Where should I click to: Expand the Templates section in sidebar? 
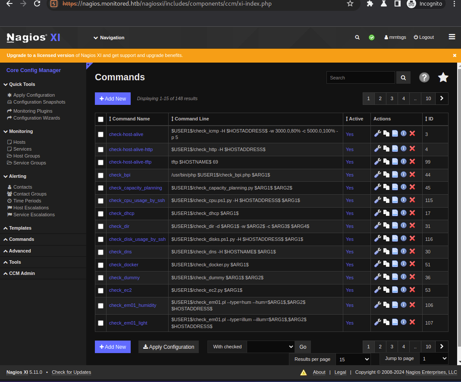coord(20,228)
